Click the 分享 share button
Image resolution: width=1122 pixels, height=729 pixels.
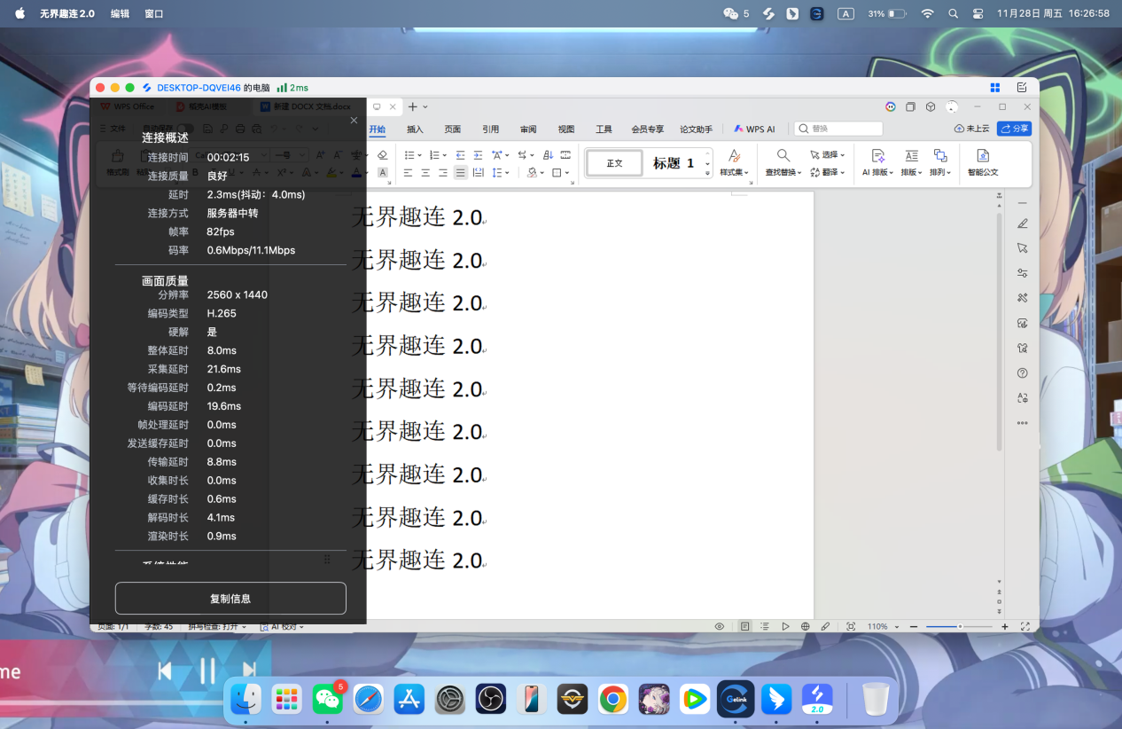1015,129
